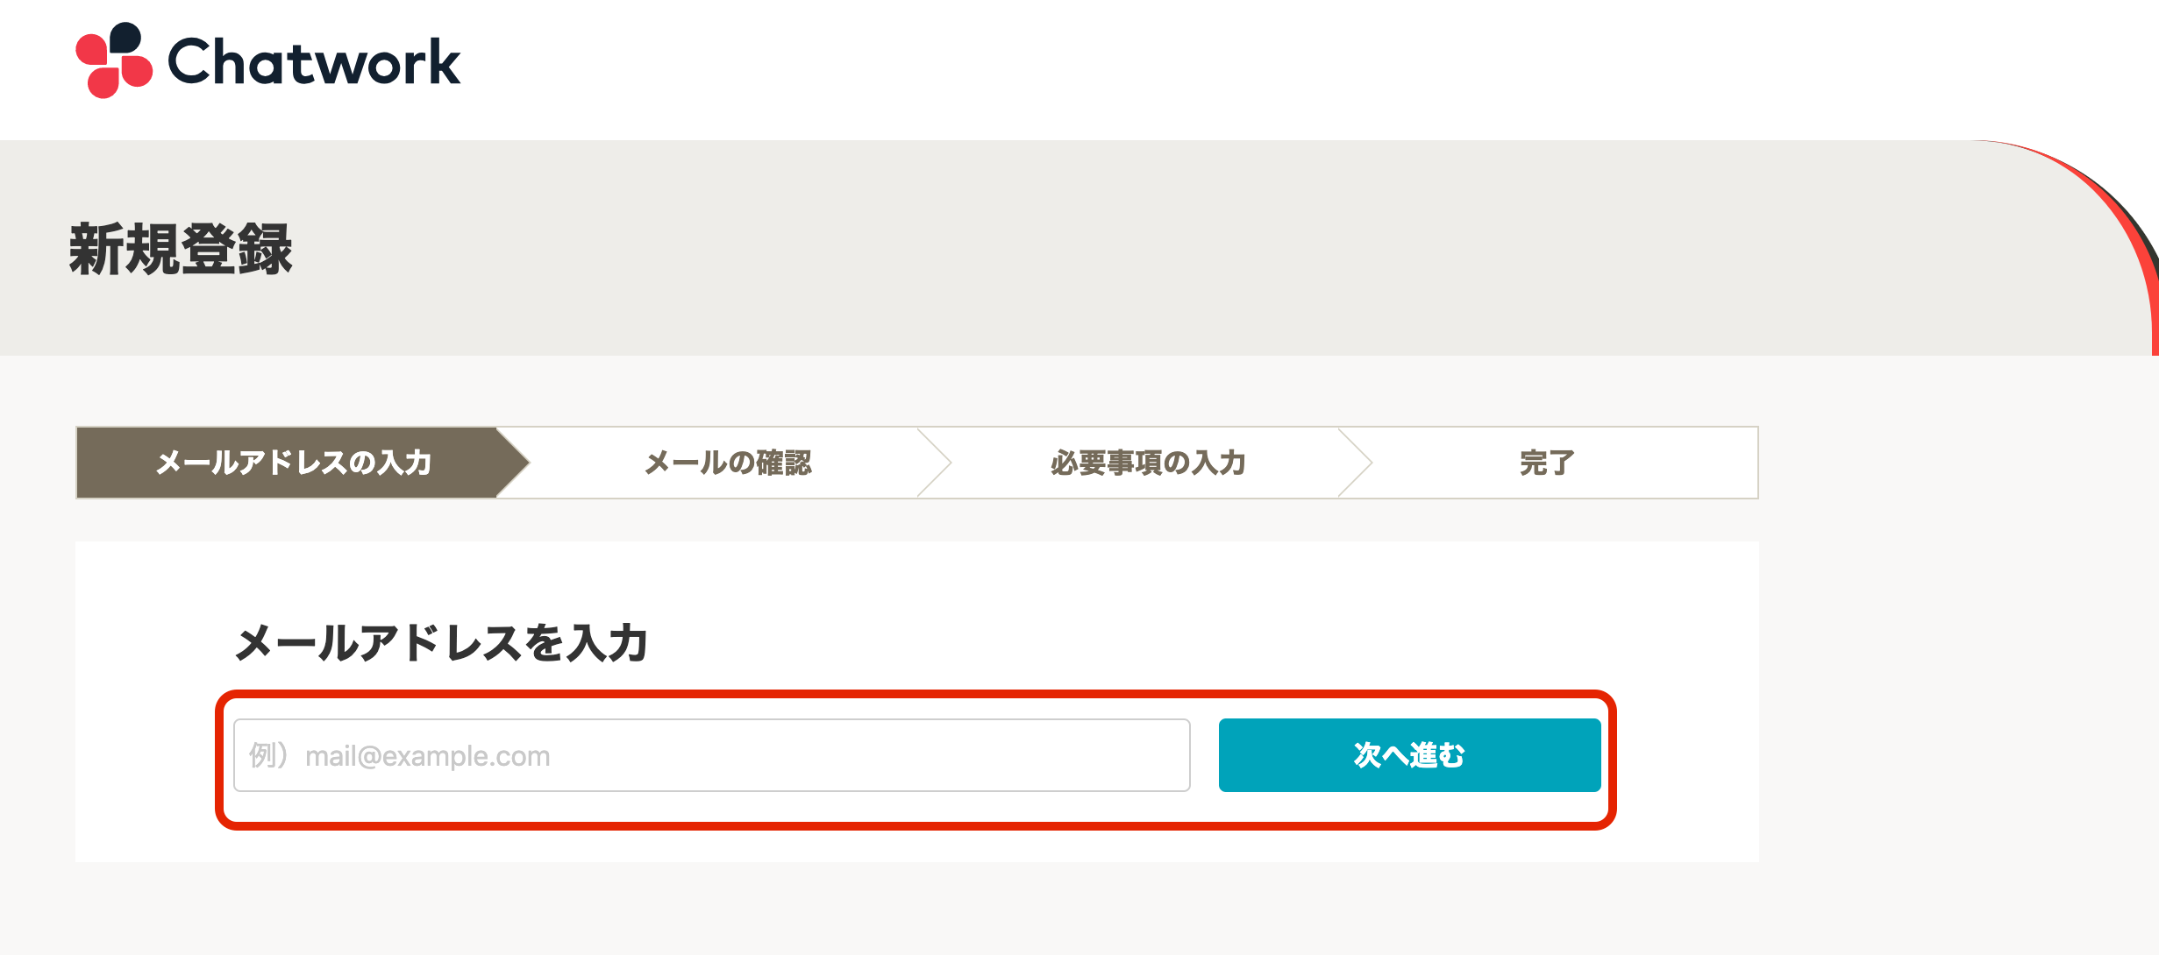
Task: Click the mail@example.com placeholder text
Action: coord(427,756)
